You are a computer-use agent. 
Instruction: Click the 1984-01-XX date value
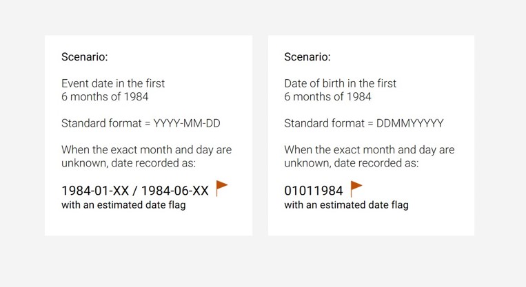(95, 191)
